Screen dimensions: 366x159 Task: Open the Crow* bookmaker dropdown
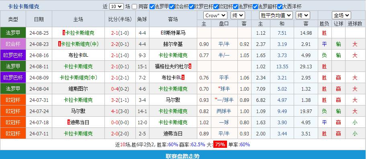[215, 16]
